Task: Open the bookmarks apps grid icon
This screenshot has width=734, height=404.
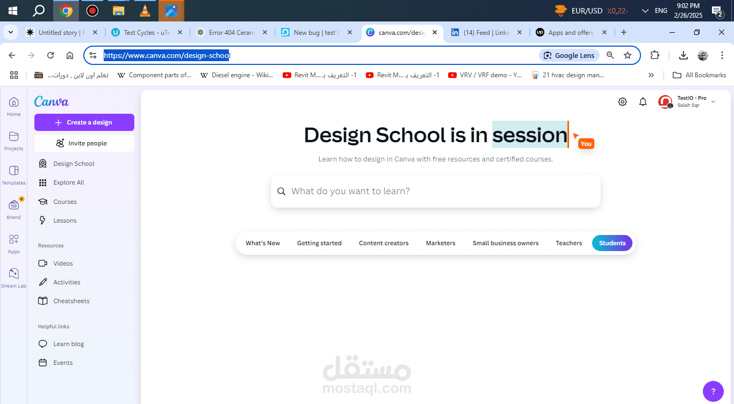Action: coord(14,75)
